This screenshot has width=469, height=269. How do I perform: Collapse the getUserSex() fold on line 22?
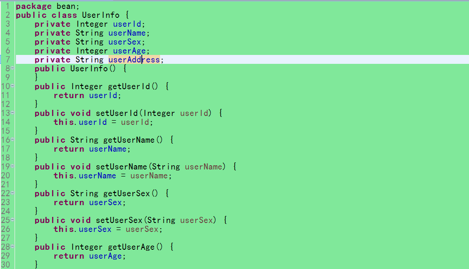13,192
